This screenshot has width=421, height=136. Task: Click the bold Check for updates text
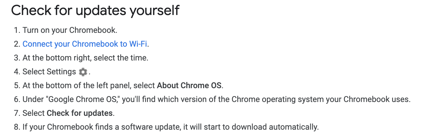pyautogui.click(x=80, y=113)
